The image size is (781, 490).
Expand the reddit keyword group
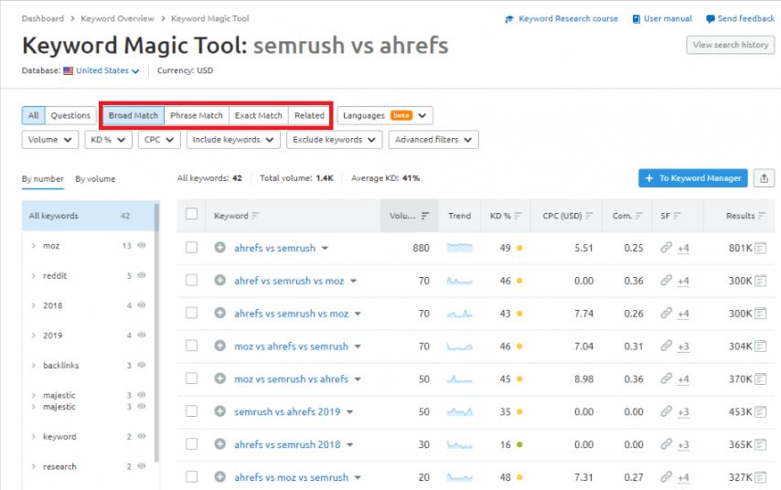(x=34, y=276)
